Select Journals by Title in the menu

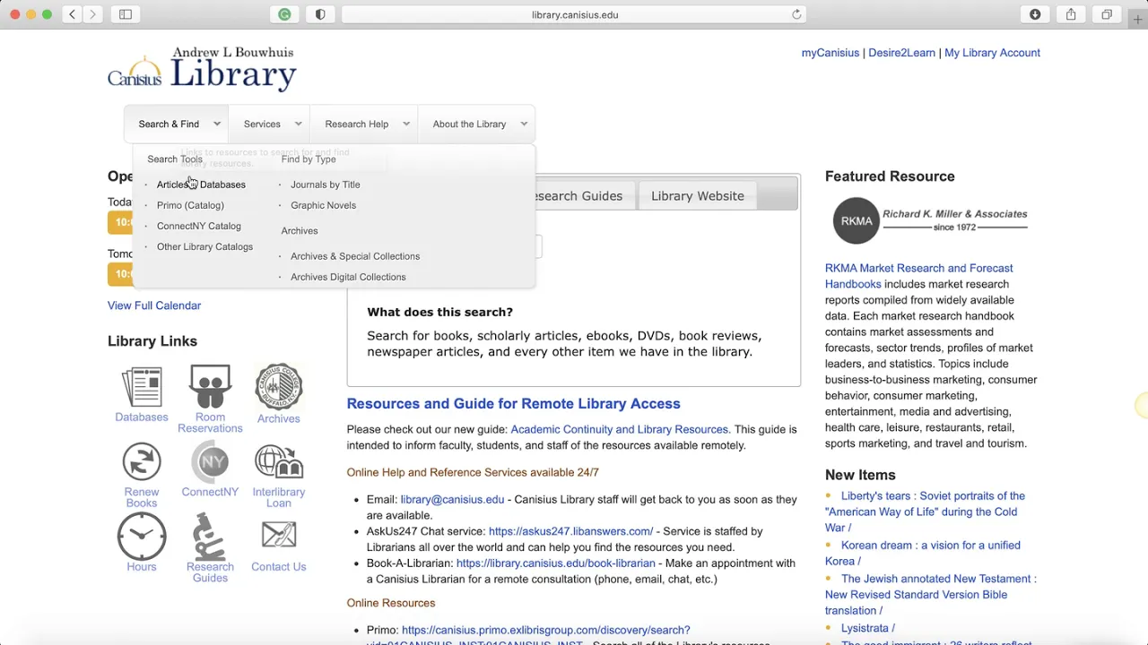pyautogui.click(x=325, y=185)
